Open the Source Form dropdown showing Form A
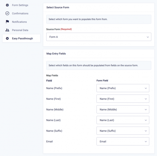This screenshot has width=157, height=156. click(99, 37)
